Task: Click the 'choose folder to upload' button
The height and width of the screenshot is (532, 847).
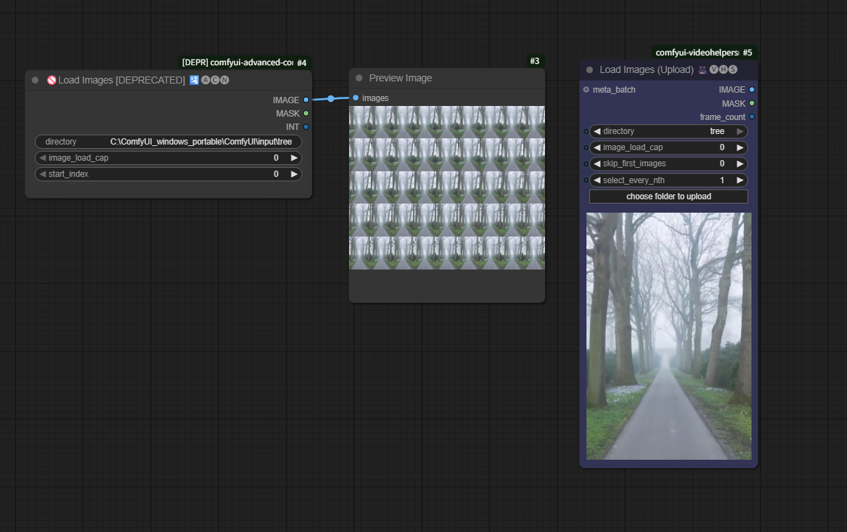Action: click(x=669, y=197)
